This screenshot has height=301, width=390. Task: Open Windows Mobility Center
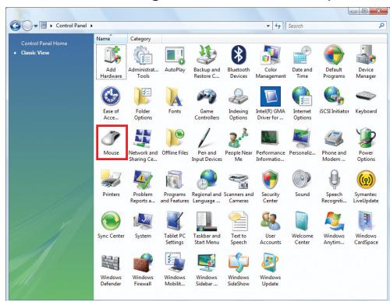[x=175, y=270]
